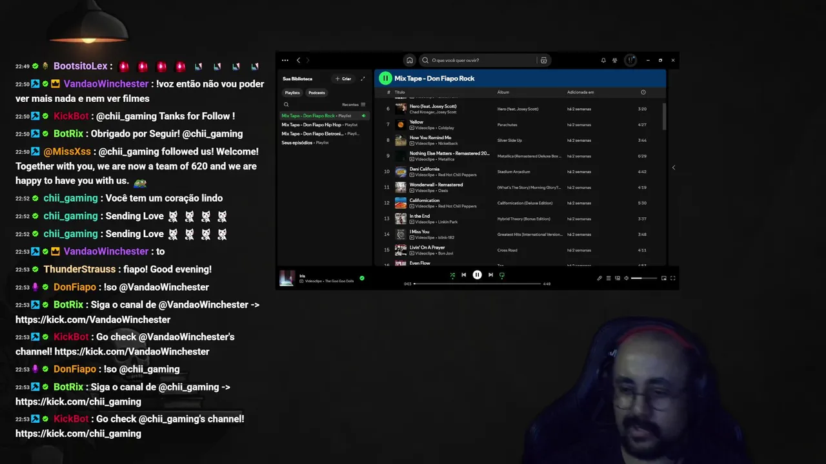Open the mini player icon
The height and width of the screenshot is (464, 826).
(x=664, y=278)
